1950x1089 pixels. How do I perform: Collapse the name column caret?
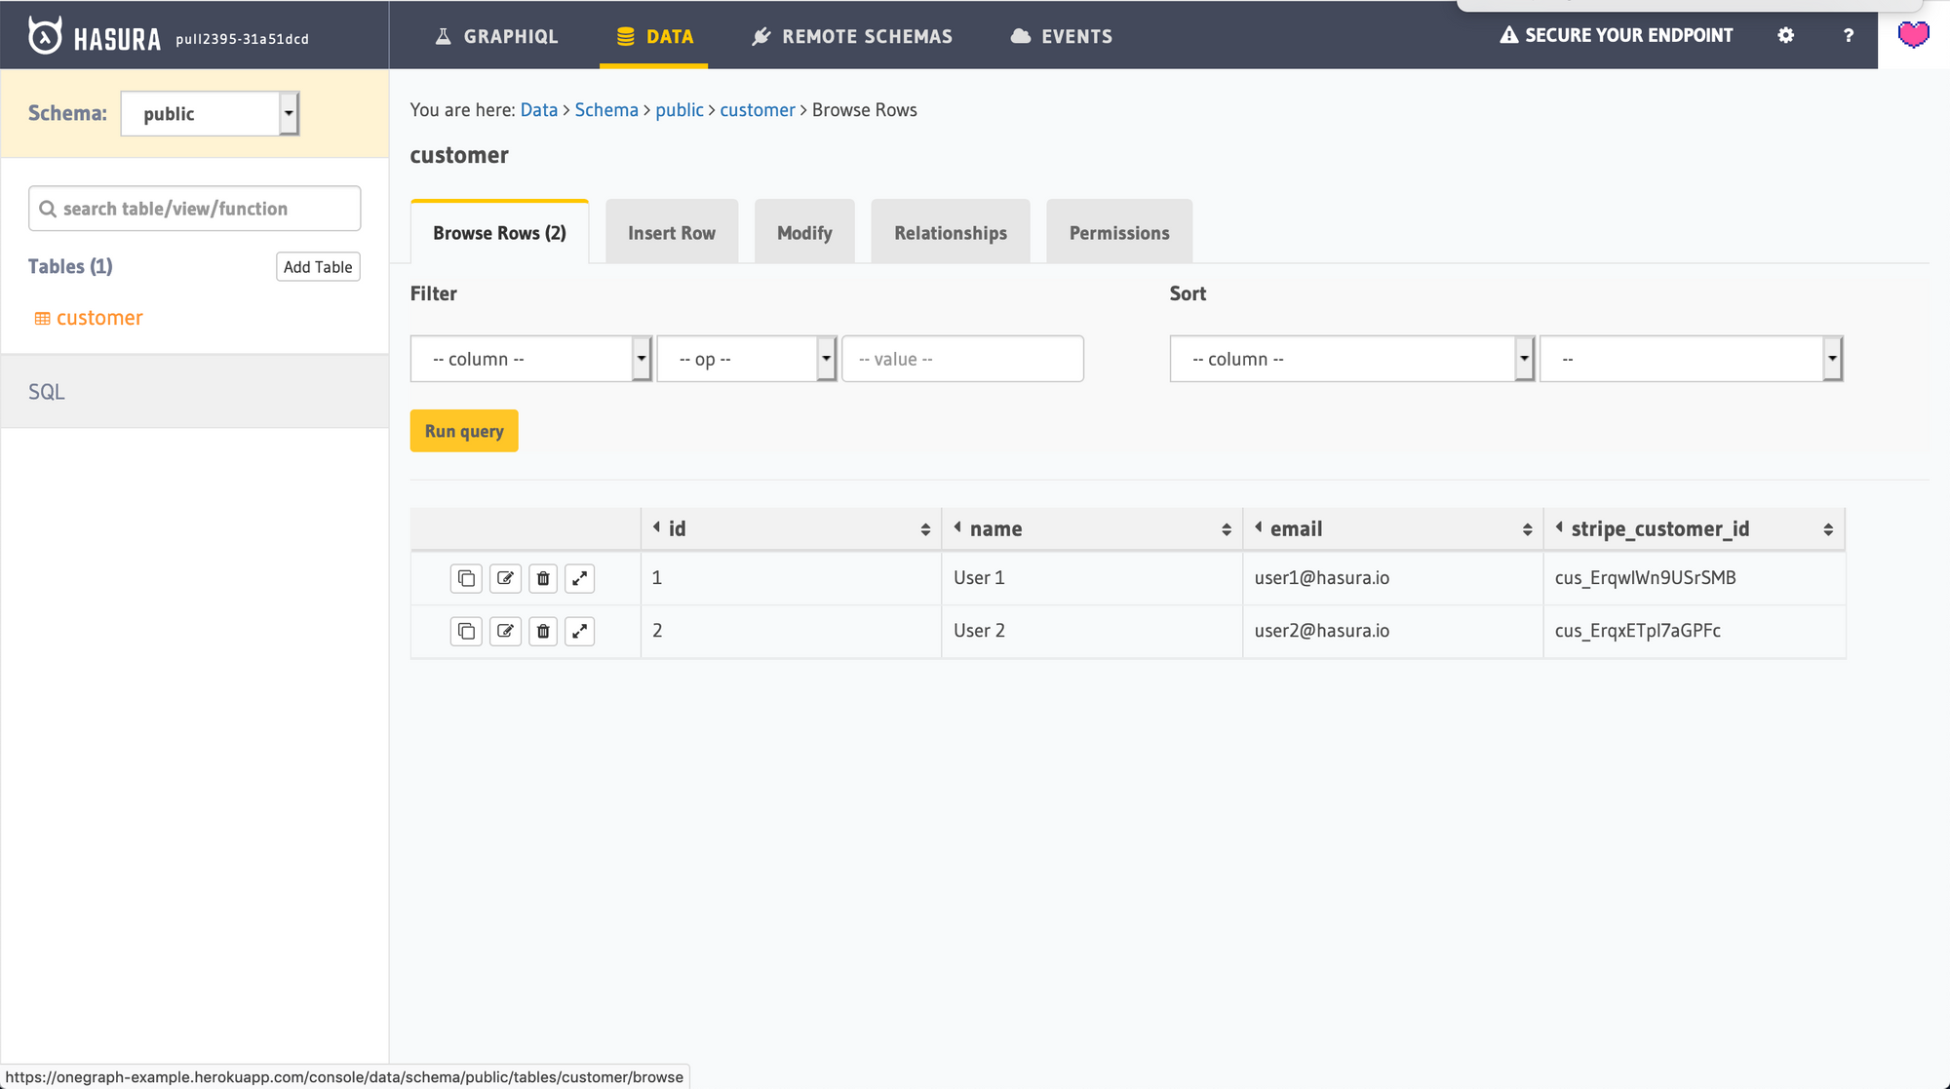pyautogui.click(x=957, y=526)
